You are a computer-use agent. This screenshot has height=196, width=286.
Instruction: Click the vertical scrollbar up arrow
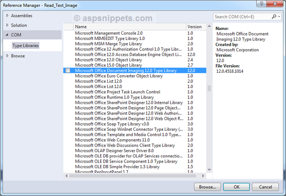pyautogui.click(x=209, y=26)
